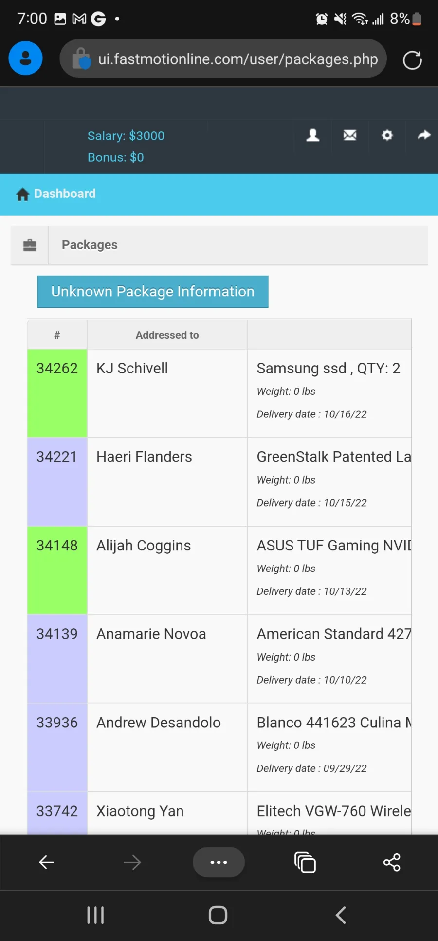438x941 pixels.
Task: Click the Unknown Package Information button
Action: click(x=153, y=292)
